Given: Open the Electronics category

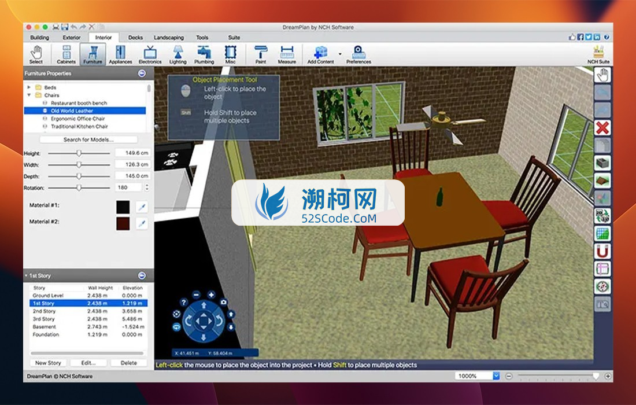Looking at the screenshot, I should (x=150, y=54).
